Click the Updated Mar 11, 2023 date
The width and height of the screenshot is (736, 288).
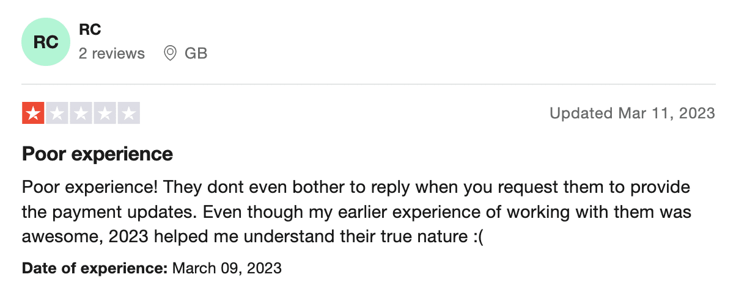(632, 113)
